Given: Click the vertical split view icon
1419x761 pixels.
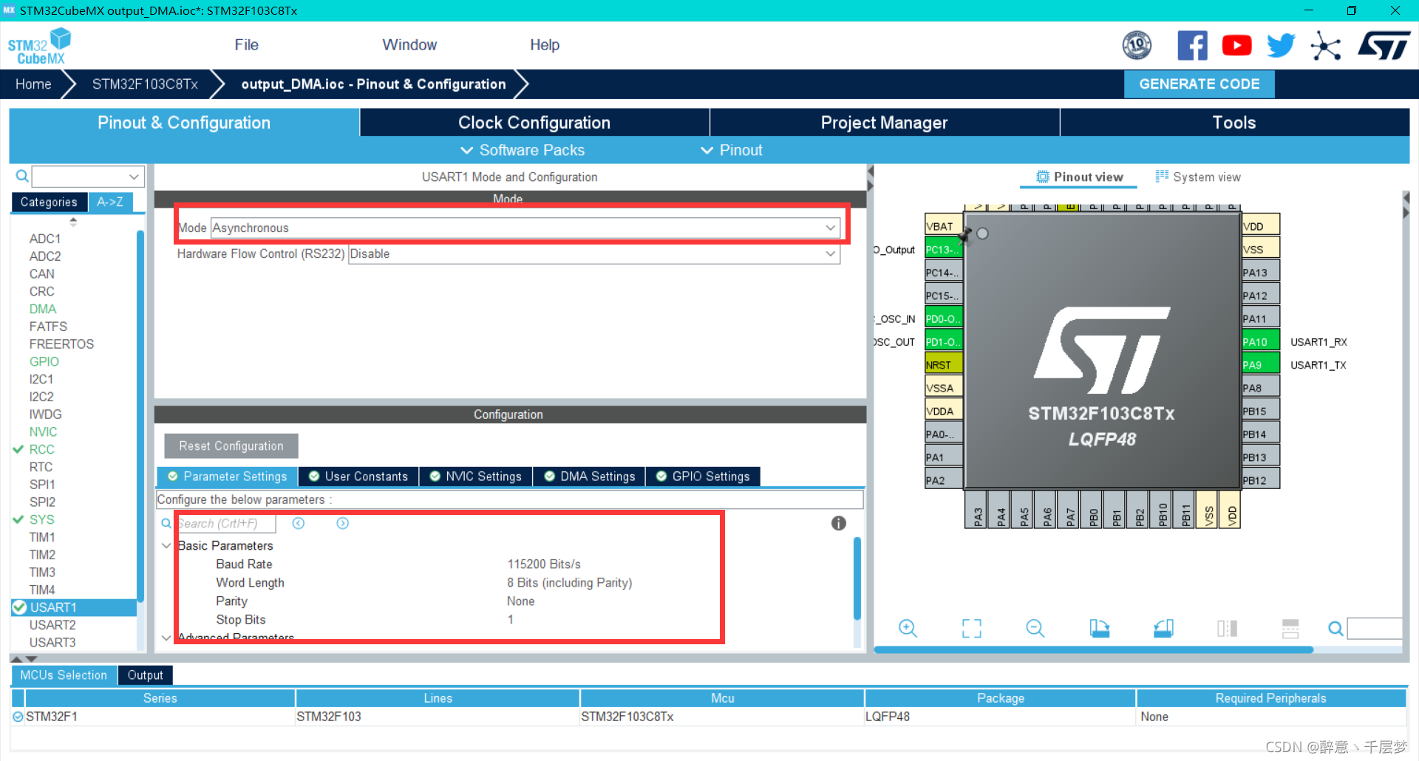Looking at the screenshot, I should (x=1227, y=629).
